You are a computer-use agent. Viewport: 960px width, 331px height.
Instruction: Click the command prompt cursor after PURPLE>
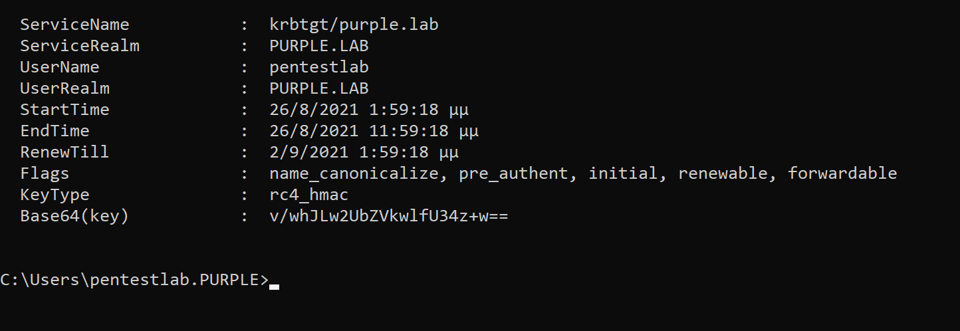(274, 285)
